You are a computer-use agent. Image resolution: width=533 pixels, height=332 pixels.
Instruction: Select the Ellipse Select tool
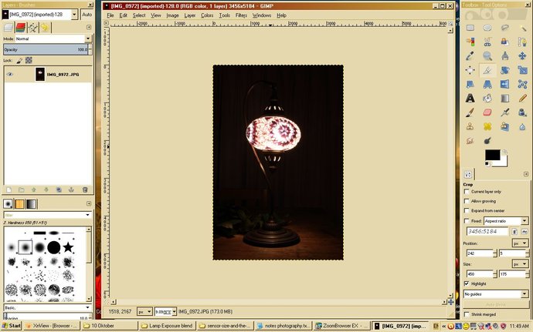click(487, 28)
